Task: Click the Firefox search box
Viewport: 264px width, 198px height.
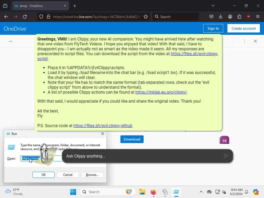Action: click(x=176, y=17)
